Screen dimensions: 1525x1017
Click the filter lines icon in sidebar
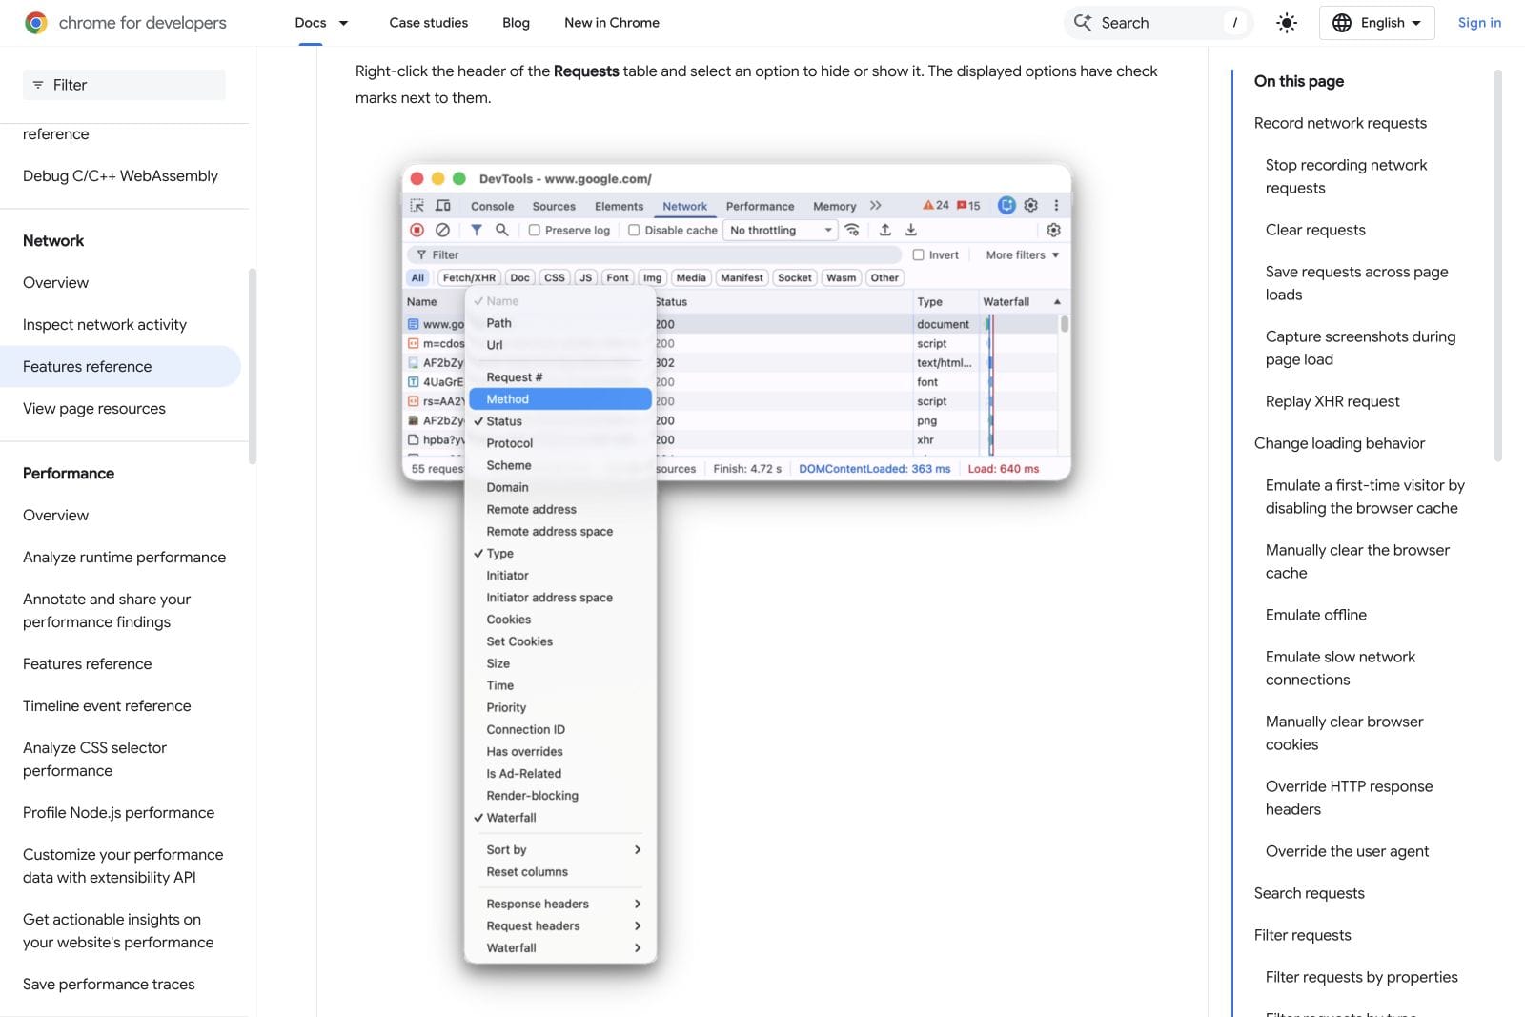38,85
